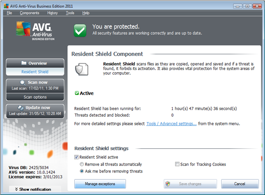Open the History menu

coord(53,13)
